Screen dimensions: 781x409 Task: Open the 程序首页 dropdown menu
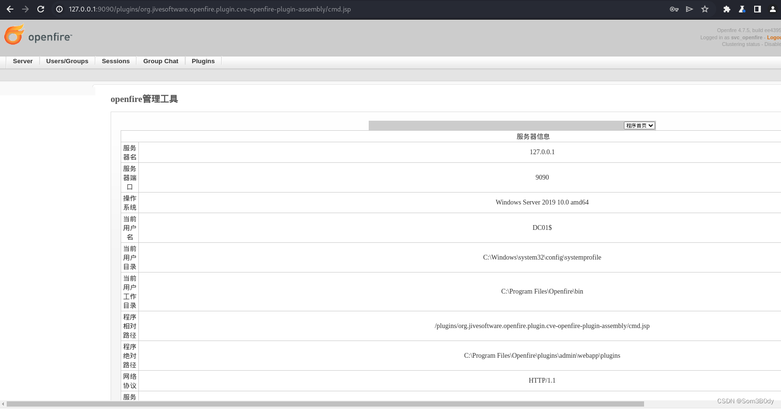639,125
